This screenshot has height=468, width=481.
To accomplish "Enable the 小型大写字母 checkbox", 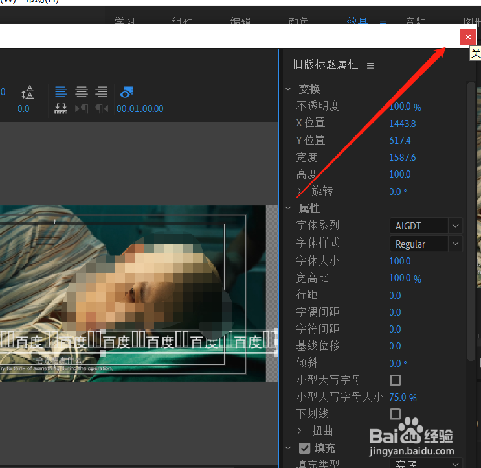I will coord(395,380).
